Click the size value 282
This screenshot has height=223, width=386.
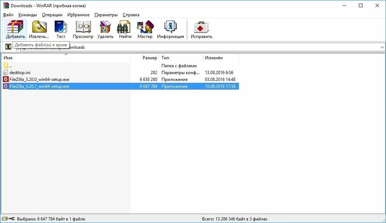click(154, 72)
